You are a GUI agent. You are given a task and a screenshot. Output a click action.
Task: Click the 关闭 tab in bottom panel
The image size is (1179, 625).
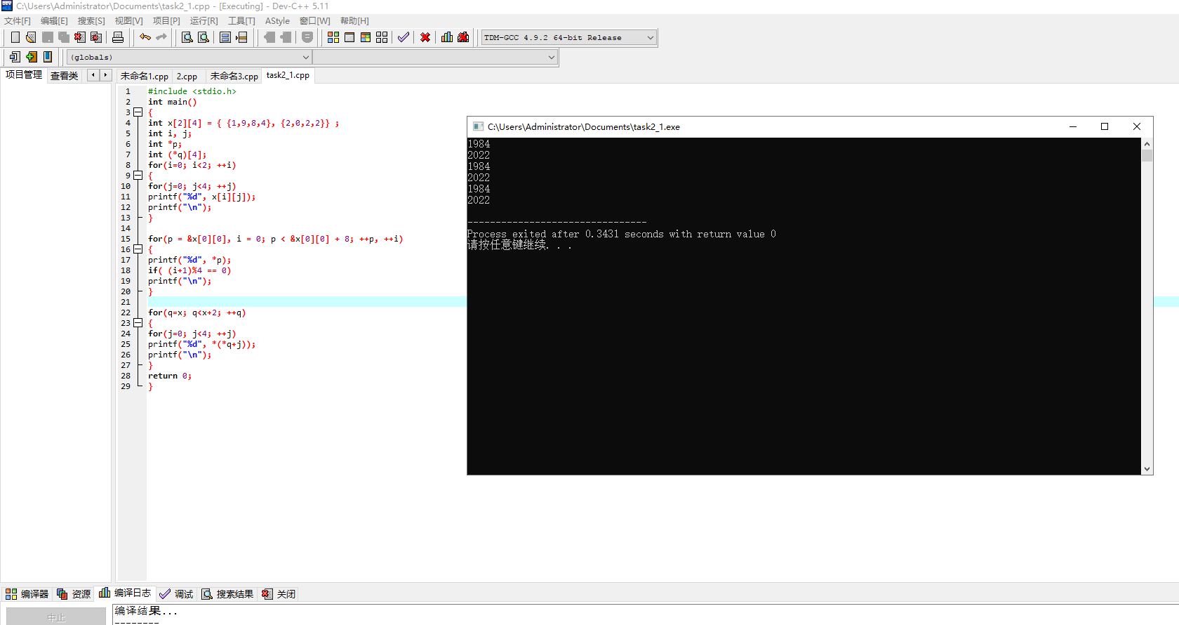(x=279, y=594)
